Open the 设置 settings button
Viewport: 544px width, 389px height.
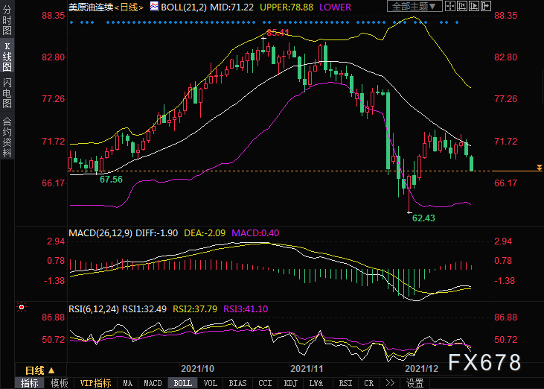[415, 383]
